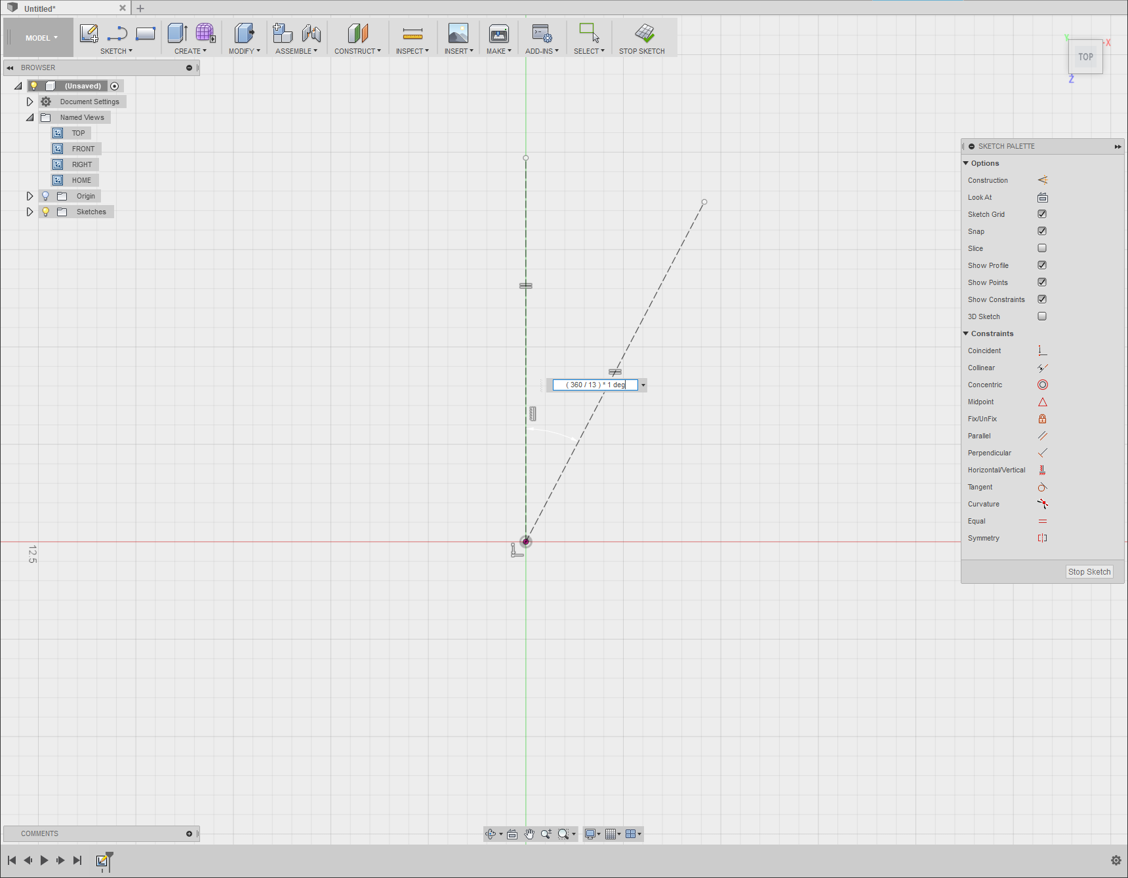
Task: Activate the Extrude tool icon
Action: tap(177, 33)
